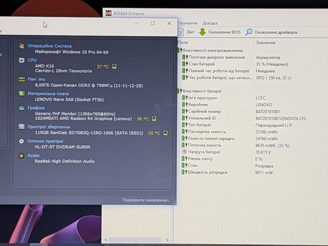This screenshot has width=328, height=246.
Task: Click the Перезарядний Li P value
Action: 273,125
